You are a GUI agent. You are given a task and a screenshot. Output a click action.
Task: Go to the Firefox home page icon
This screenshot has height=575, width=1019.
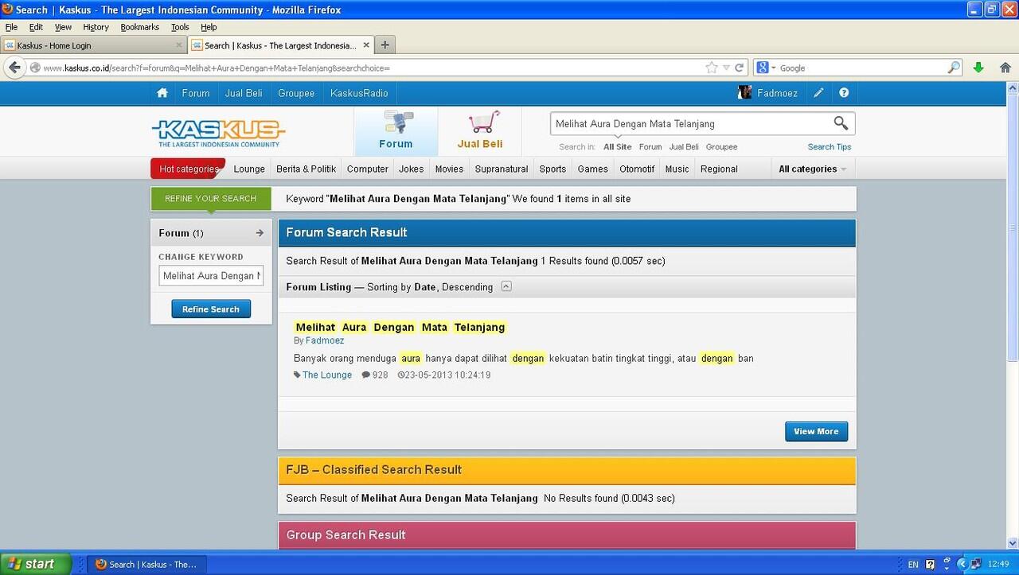[1005, 68]
